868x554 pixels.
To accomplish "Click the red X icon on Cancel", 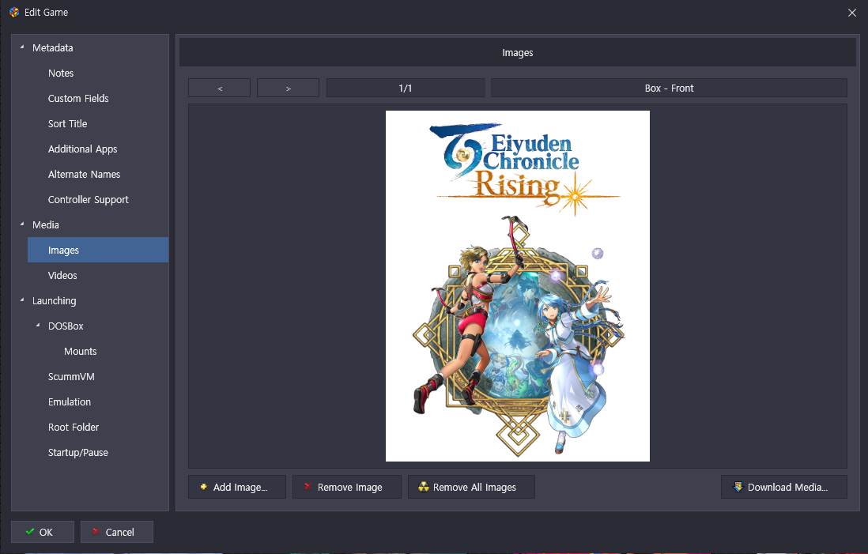I will [x=96, y=532].
